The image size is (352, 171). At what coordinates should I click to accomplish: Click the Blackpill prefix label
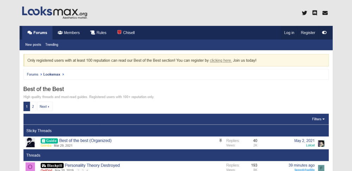click(x=52, y=166)
